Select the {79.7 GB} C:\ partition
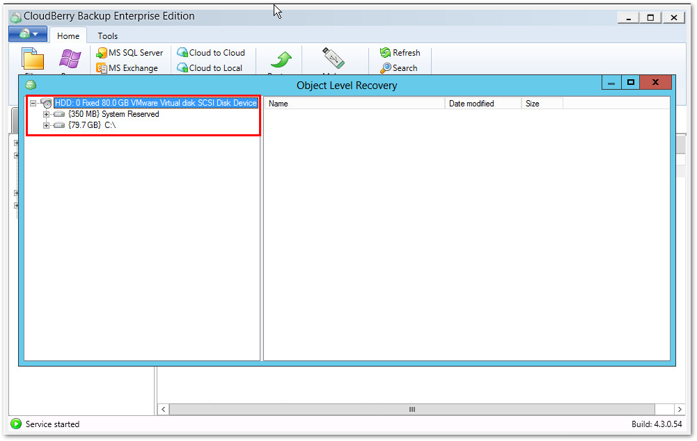 pyautogui.click(x=92, y=125)
